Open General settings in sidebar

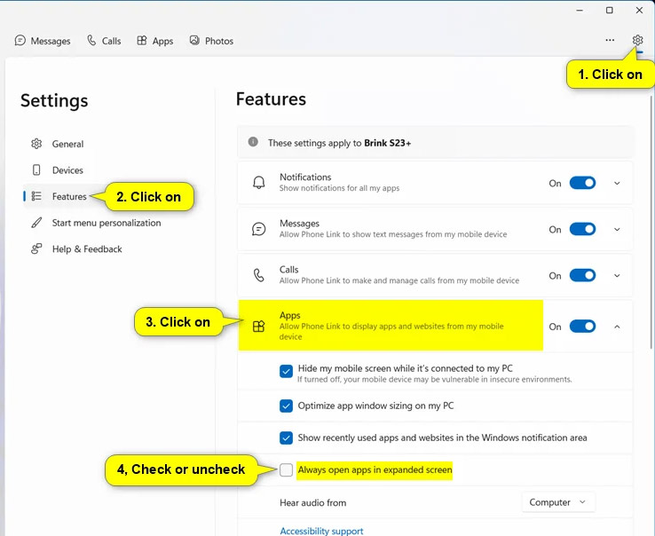(67, 144)
